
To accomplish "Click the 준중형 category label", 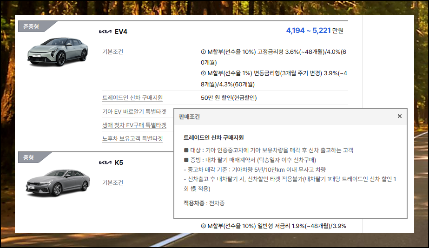I will point(31,26).
